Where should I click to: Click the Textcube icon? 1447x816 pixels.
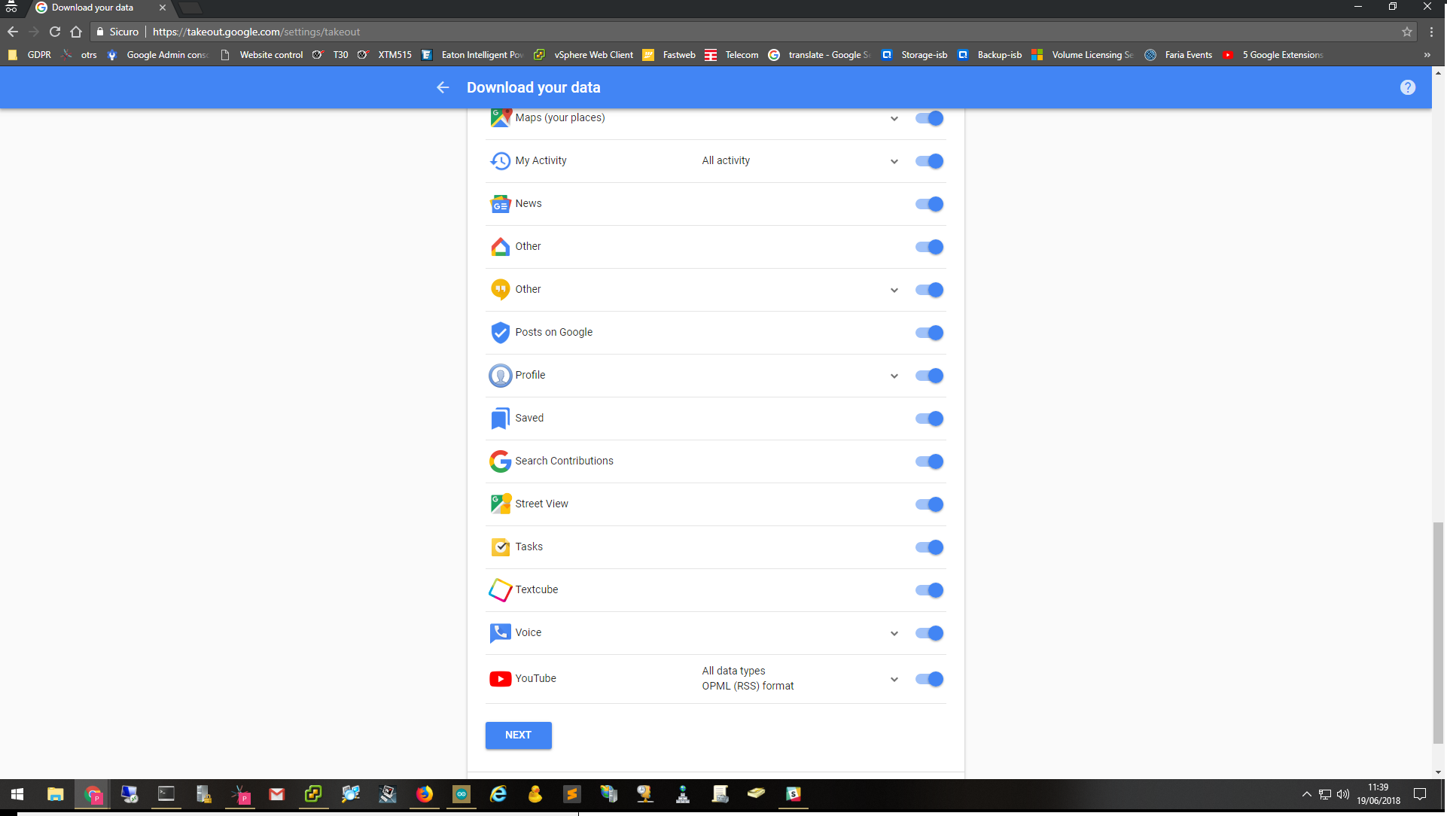point(500,590)
